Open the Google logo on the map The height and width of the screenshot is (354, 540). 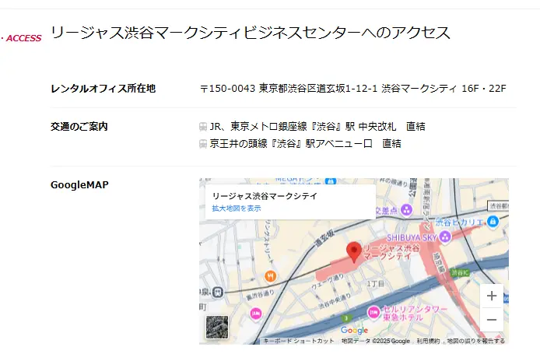tap(354, 330)
